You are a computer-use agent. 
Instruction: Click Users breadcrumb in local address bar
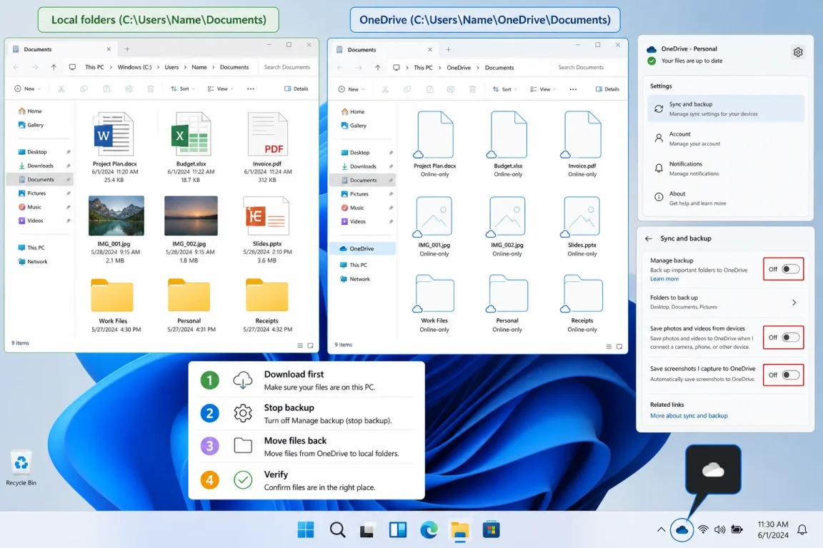(x=171, y=67)
